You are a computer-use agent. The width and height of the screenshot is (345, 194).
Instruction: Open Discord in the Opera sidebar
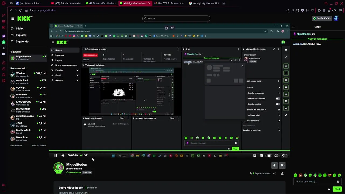point(4,54)
